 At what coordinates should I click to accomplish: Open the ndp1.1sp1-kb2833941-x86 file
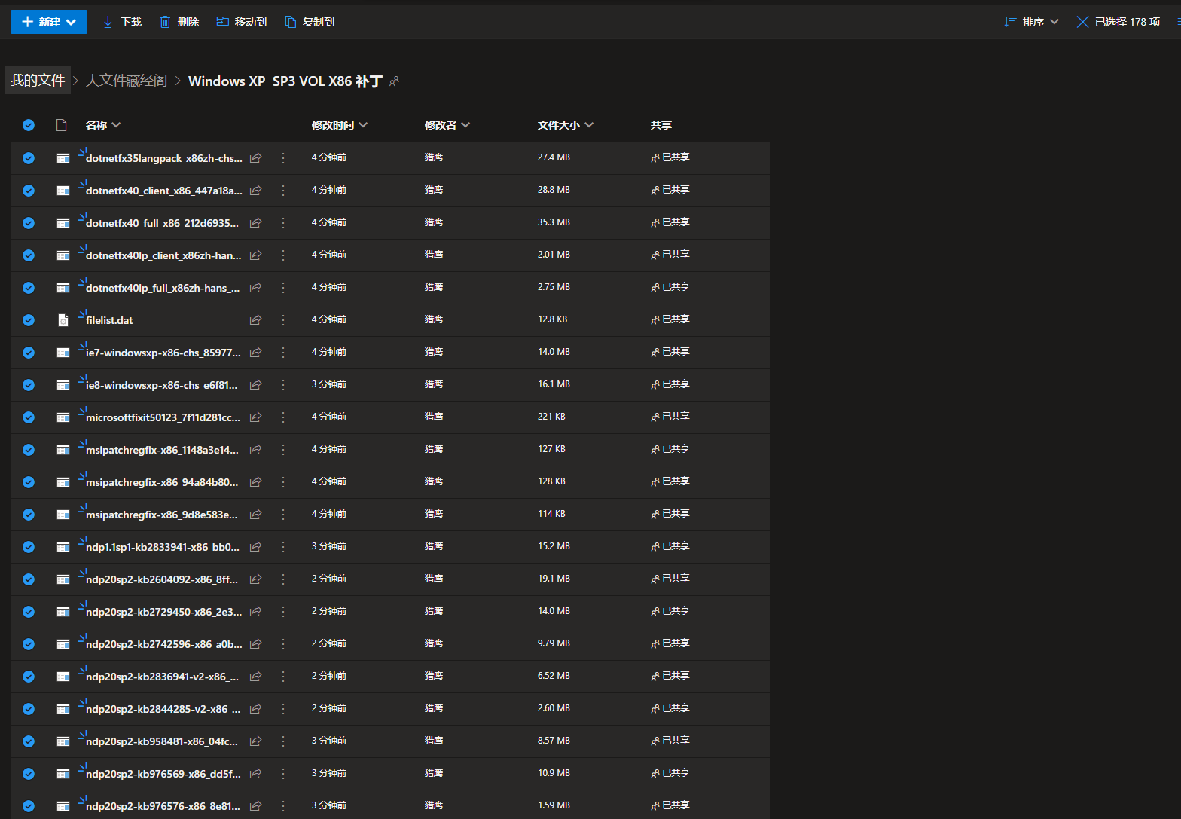[x=162, y=547]
